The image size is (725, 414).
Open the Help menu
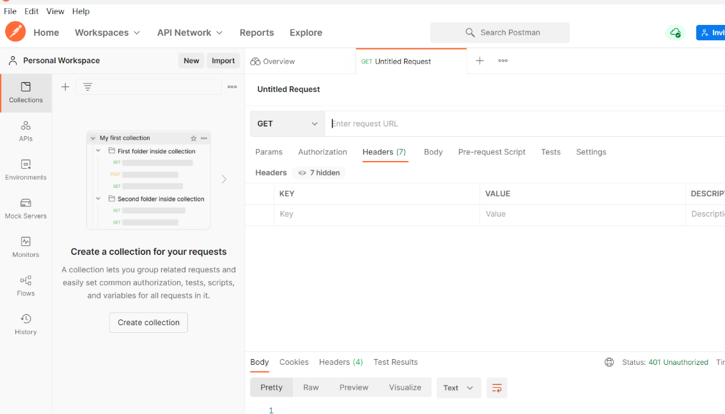click(81, 11)
